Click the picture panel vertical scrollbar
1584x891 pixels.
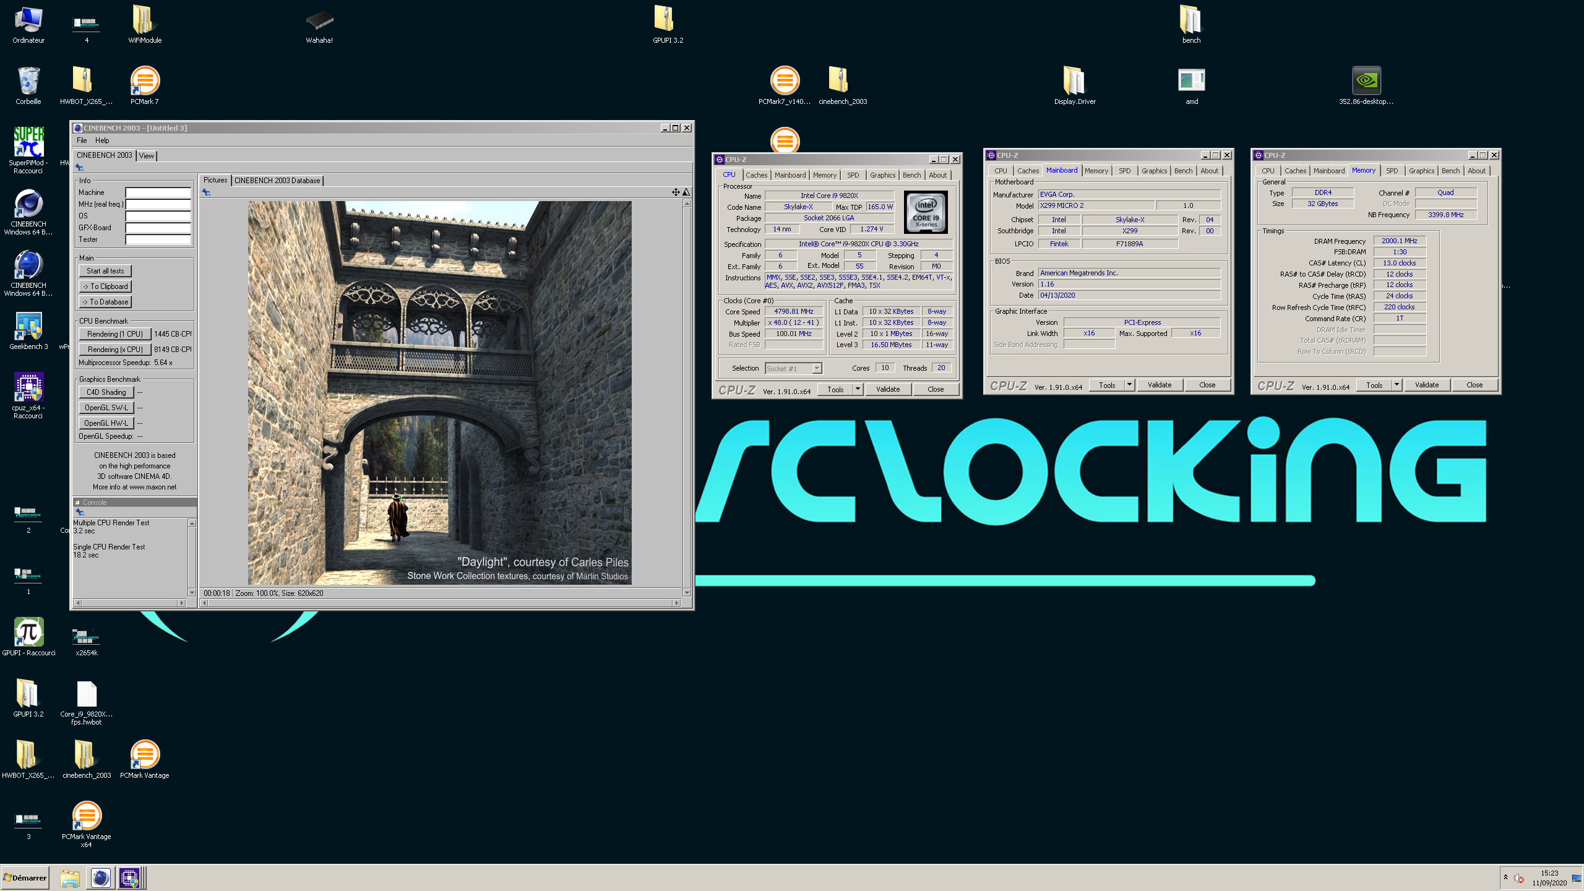click(687, 398)
